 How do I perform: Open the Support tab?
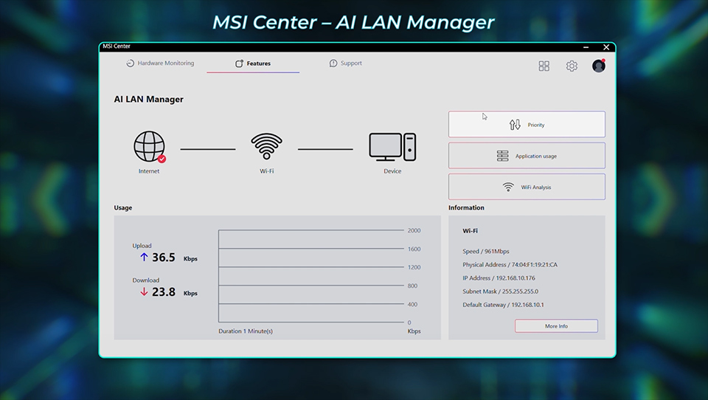coord(346,63)
